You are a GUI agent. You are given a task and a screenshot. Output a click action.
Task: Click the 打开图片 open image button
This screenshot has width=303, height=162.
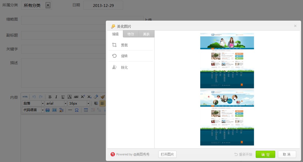pos(167,154)
